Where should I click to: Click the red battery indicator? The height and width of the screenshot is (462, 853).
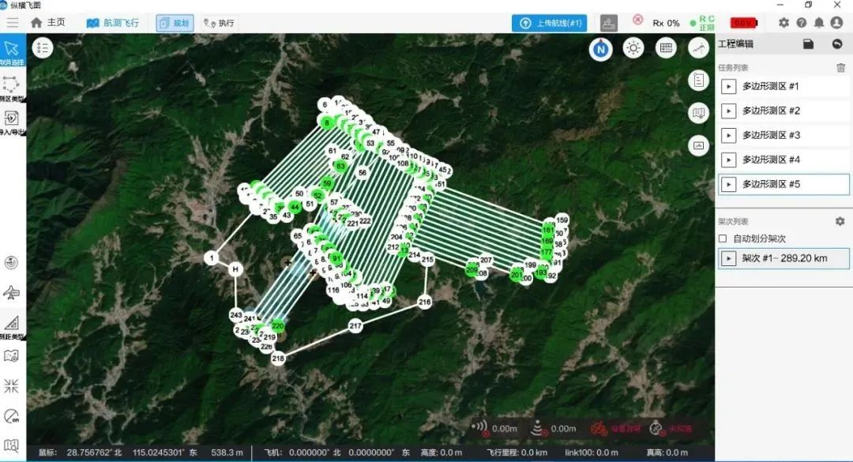[x=743, y=23]
